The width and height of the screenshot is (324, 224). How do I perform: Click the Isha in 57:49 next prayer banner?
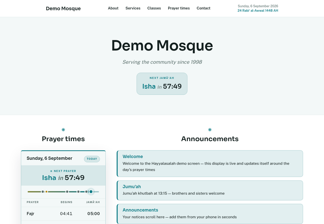click(63, 175)
